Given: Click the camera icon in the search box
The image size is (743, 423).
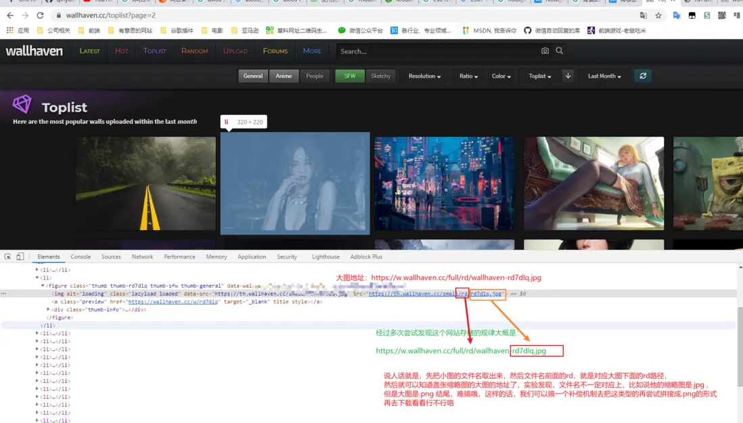Looking at the screenshot, I should (x=545, y=51).
